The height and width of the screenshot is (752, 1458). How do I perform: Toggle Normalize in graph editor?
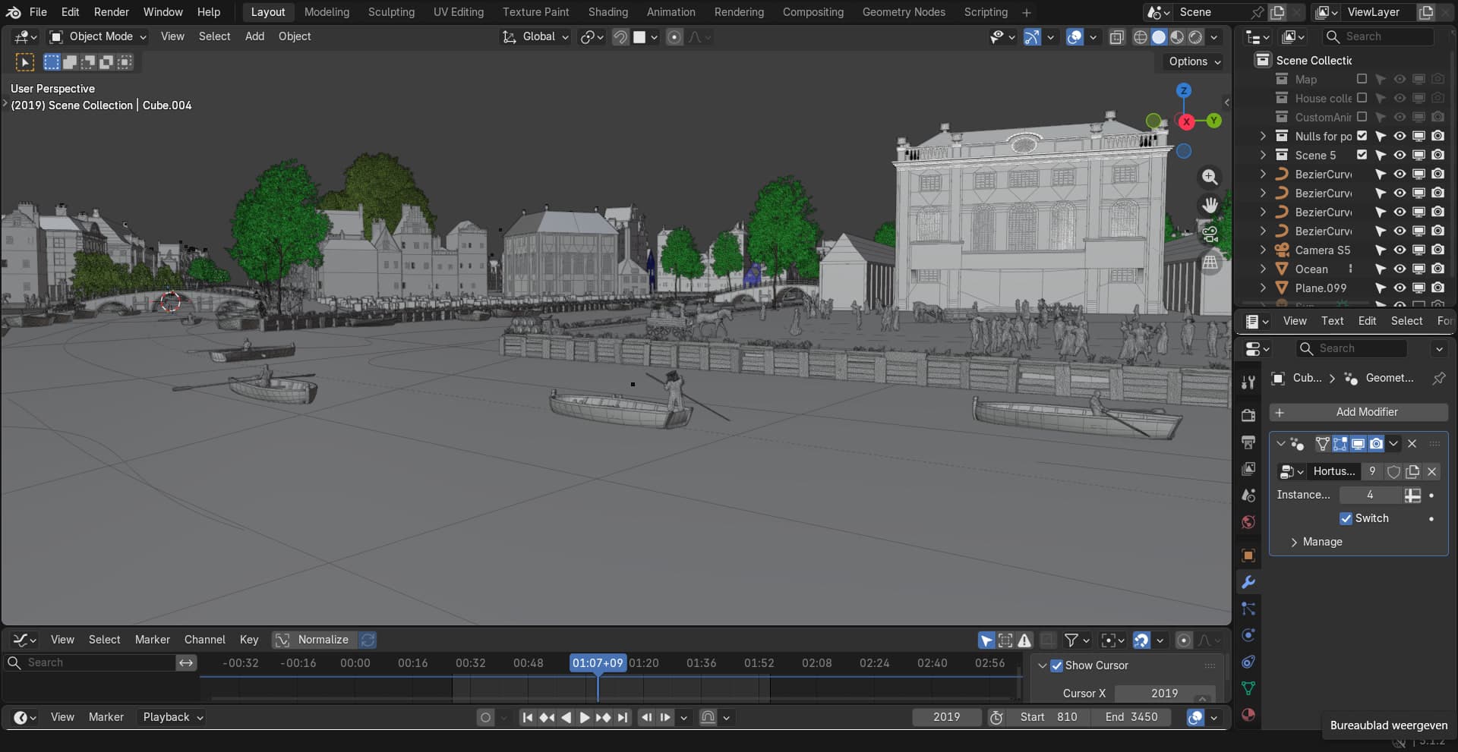[x=314, y=640]
